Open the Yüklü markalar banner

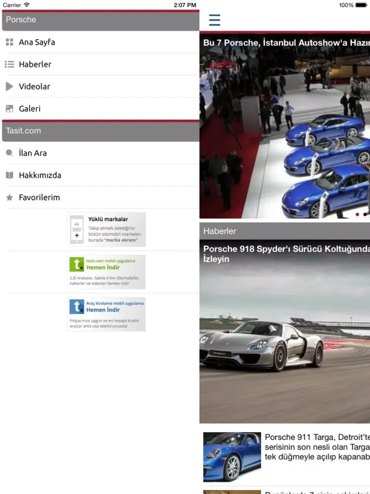coord(107,229)
